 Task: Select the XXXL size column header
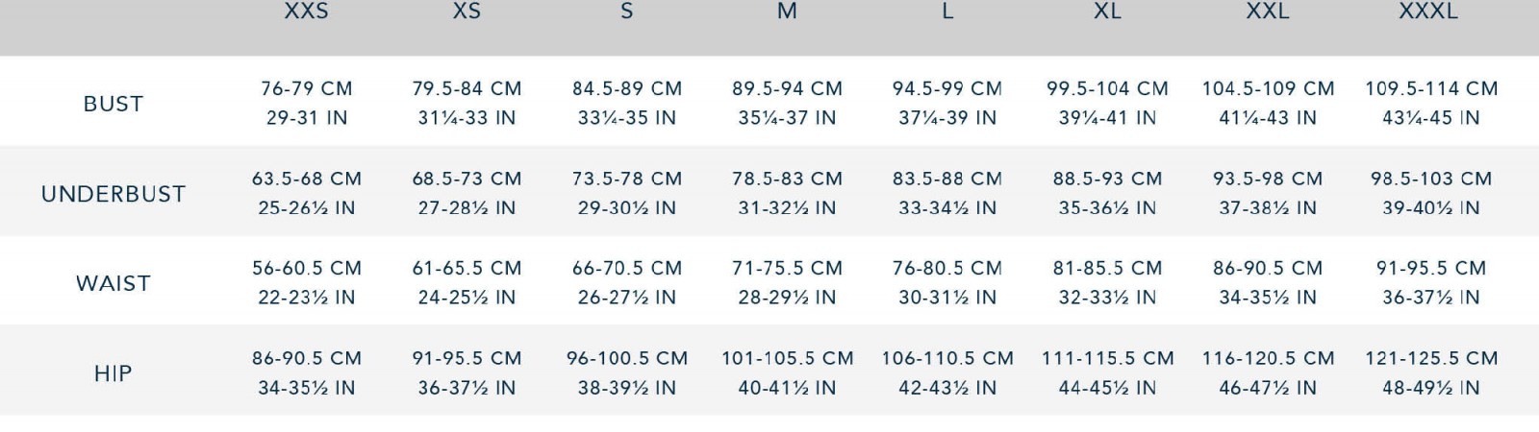(x=1428, y=12)
